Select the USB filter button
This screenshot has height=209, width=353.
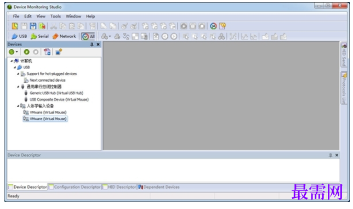(19, 36)
